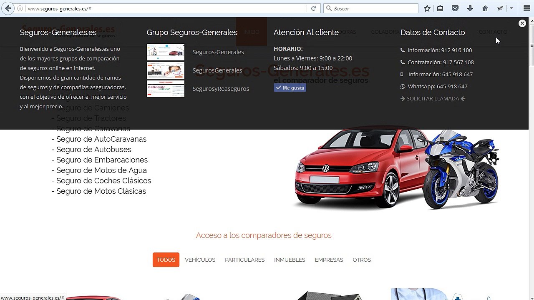The width and height of the screenshot is (534, 300).
Task: Follow the Seguros-Generales group link
Action: click(x=218, y=52)
